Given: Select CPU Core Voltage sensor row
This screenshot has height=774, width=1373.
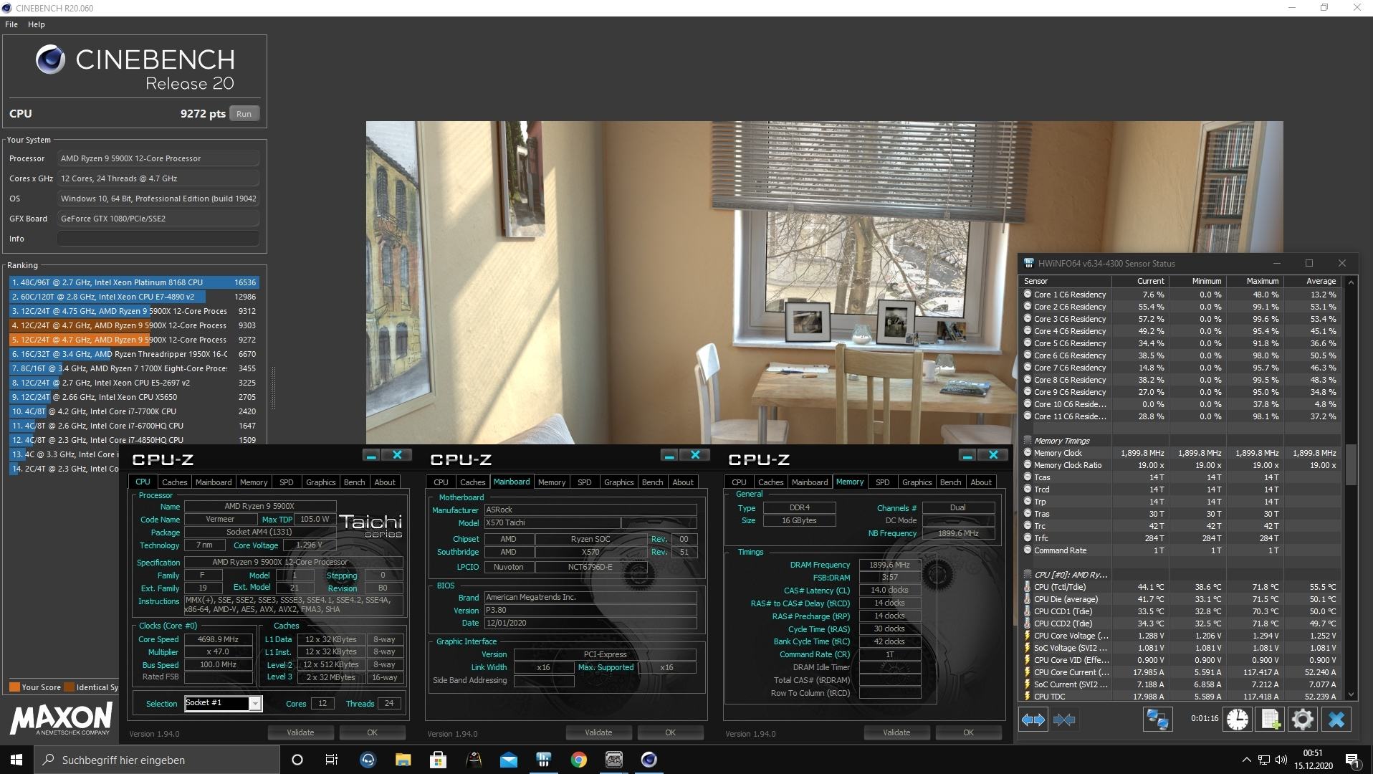Looking at the screenshot, I should [1180, 636].
